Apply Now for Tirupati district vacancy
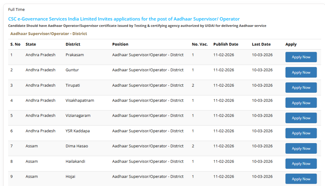 pyautogui.click(x=301, y=87)
